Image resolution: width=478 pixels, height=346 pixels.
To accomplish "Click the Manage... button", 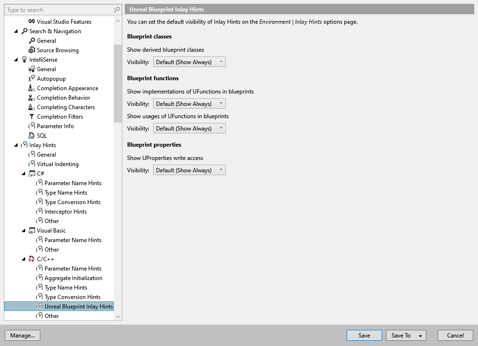I will tap(23, 335).
